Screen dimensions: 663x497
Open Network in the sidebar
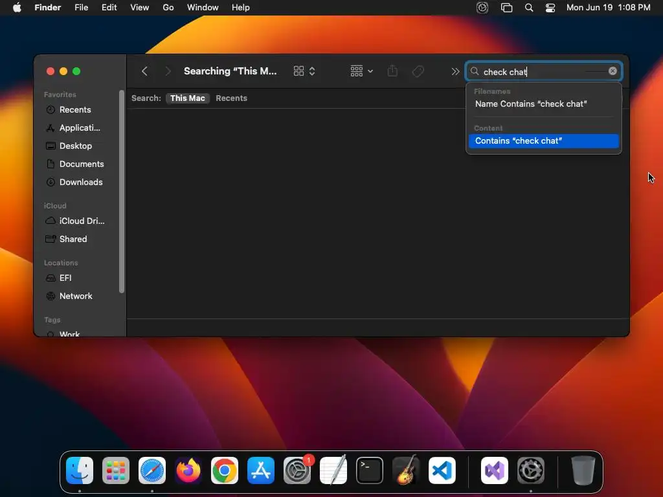click(x=76, y=296)
